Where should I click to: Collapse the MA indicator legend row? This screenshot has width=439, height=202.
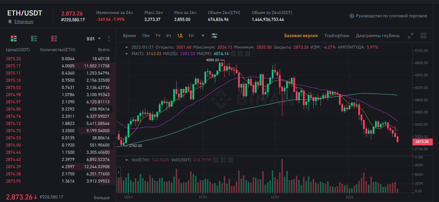coord(126,54)
